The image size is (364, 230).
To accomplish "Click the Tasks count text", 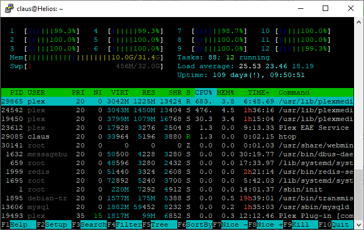I will [x=224, y=57].
